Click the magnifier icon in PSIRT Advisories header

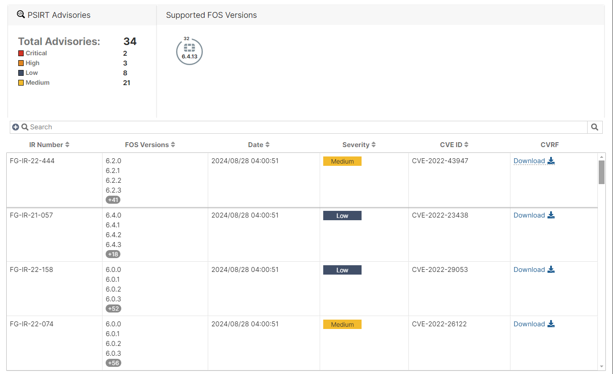click(21, 14)
